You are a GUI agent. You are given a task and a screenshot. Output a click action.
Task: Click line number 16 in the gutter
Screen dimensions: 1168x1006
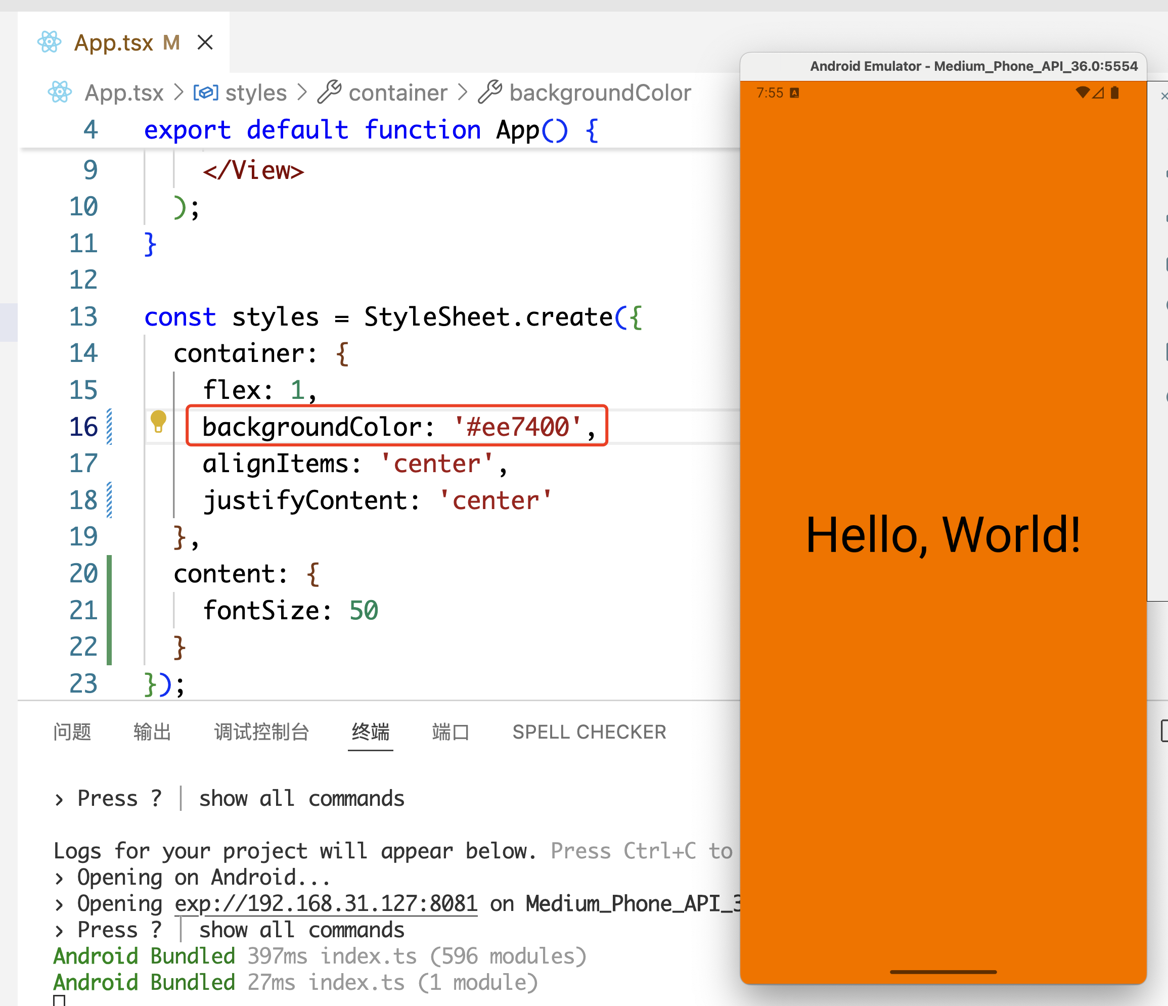(83, 427)
